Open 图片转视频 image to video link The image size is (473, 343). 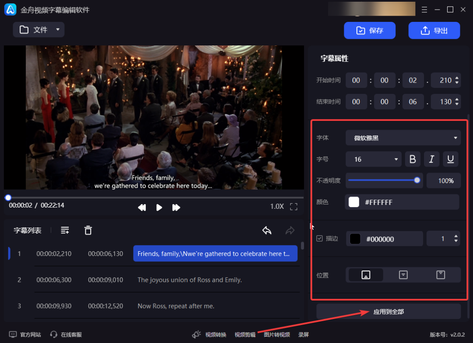click(277, 335)
